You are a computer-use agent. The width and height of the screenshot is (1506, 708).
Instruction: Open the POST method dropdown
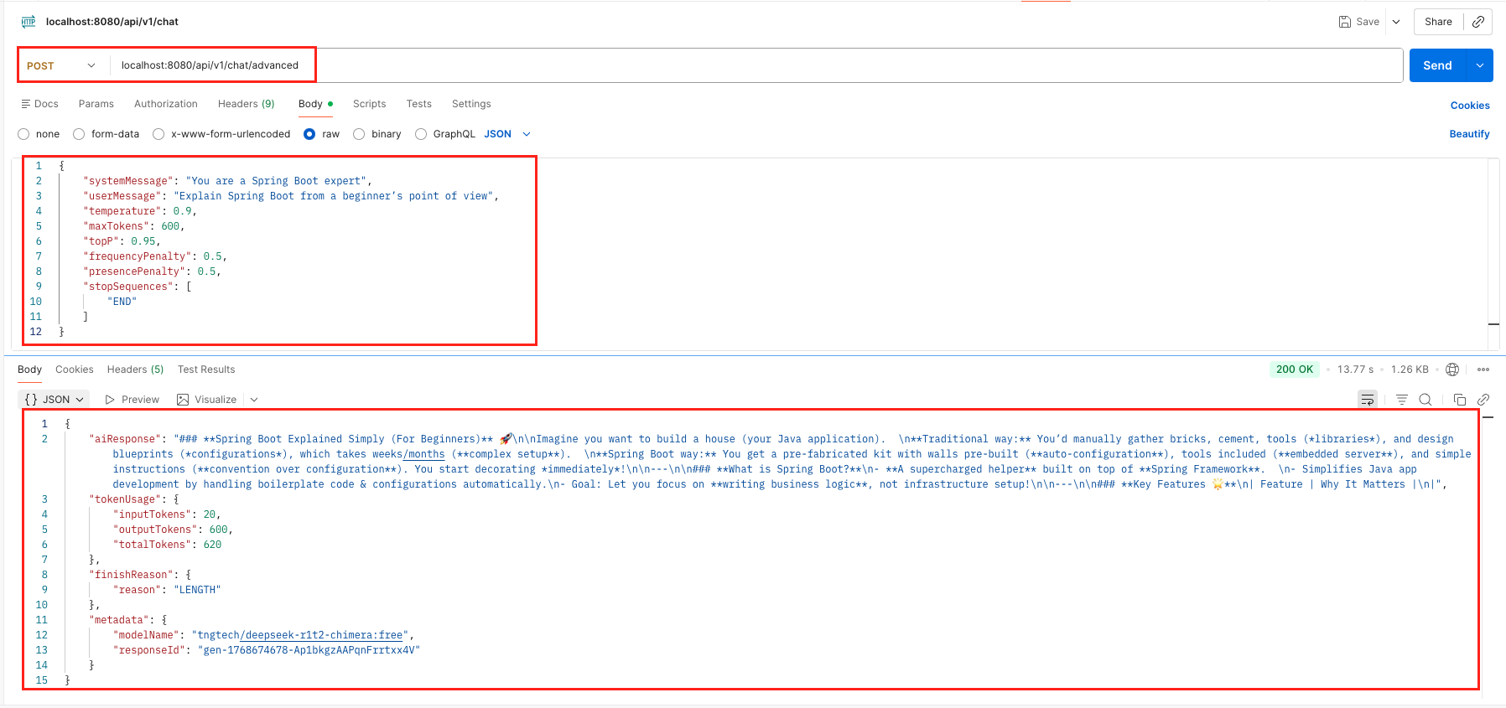pyautogui.click(x=61, y=65)
